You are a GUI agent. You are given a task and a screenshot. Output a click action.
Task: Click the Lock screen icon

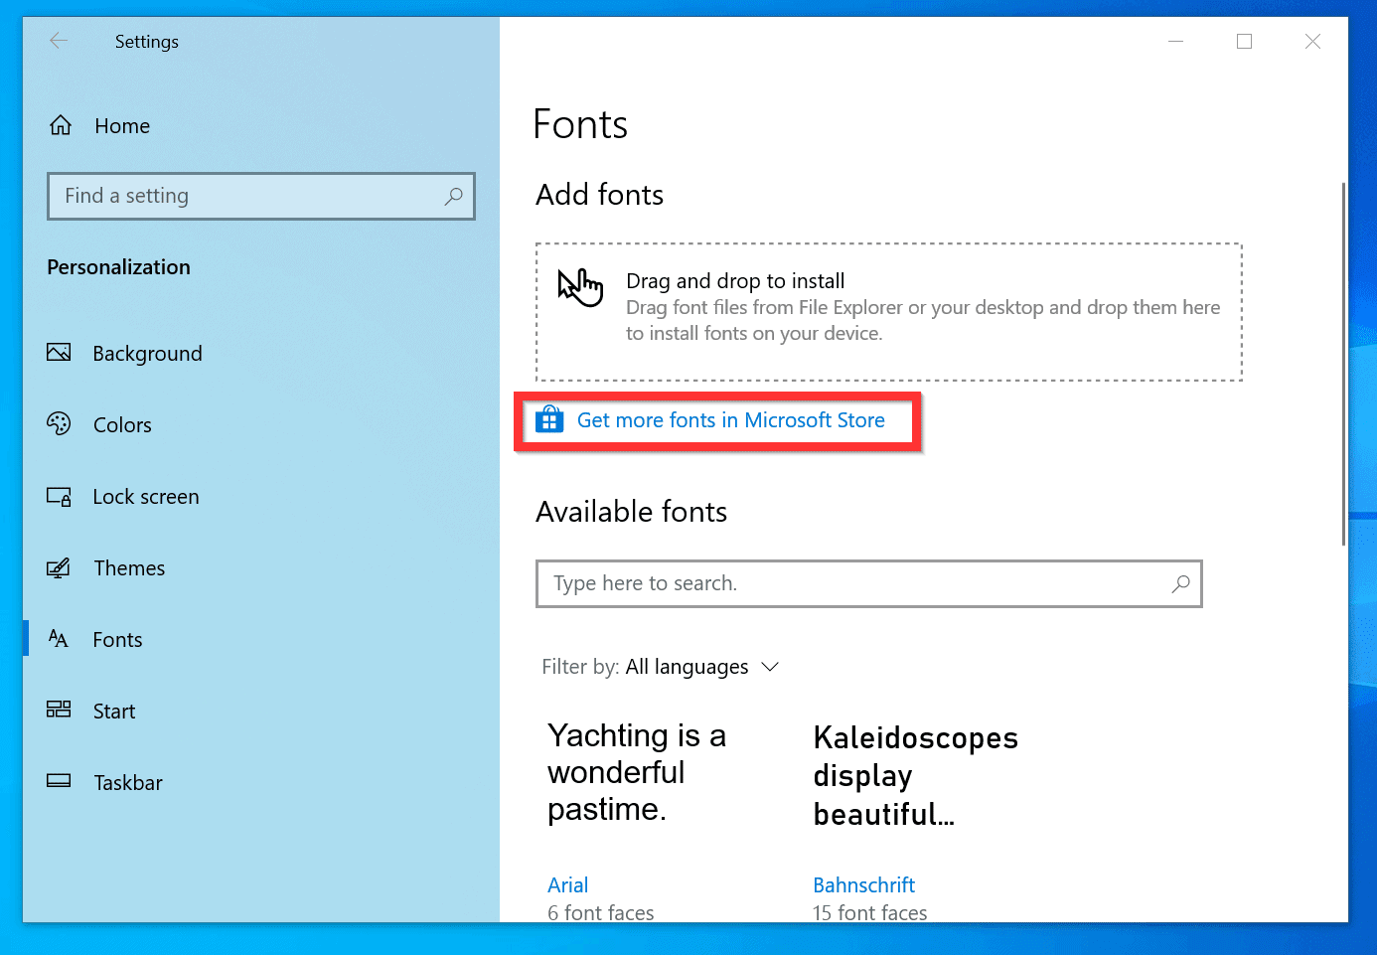point(60,496)
